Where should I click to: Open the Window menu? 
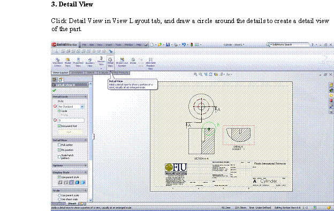tap(128, 45)
